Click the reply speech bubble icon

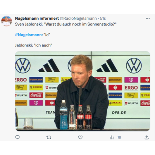17,137
